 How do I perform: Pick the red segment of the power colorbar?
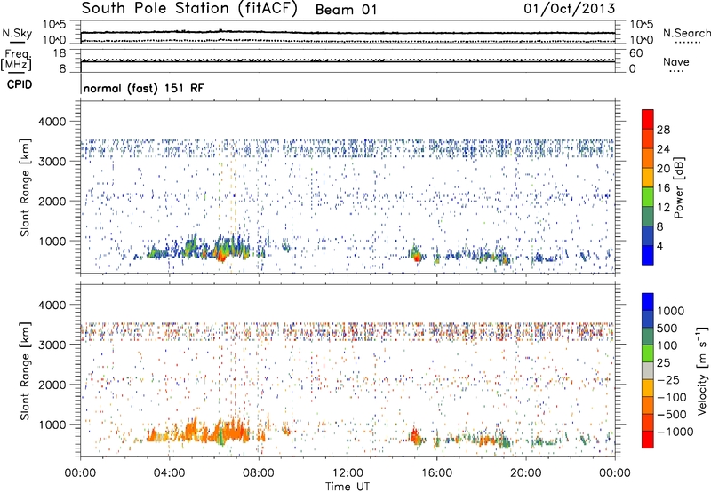pyautogui.click(x=648, y=120)
